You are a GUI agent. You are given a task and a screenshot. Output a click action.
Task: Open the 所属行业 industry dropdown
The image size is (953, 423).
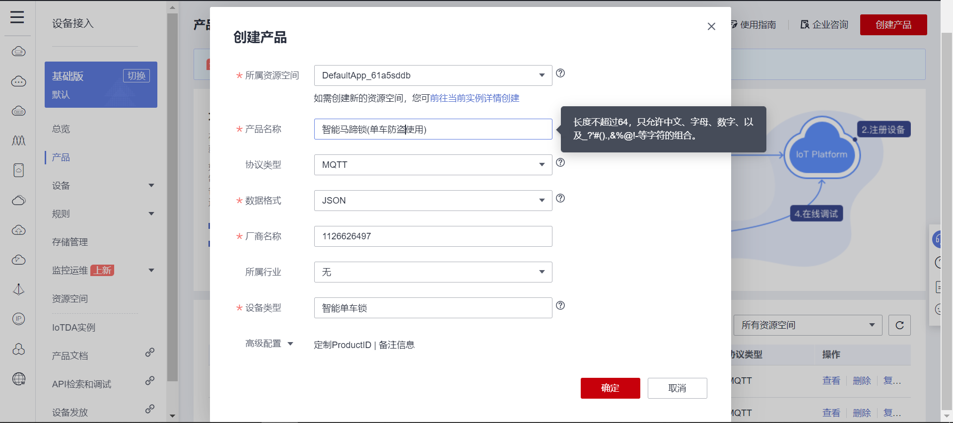point(433,272)
